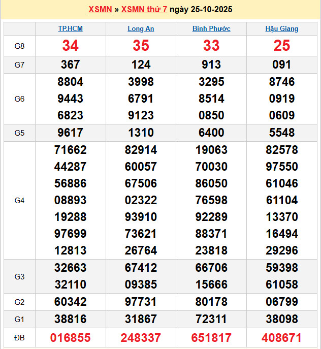The width and height of the screenshot is (321, 349).
Task: Click the ĐB row label
Action: [x=19, y=337]
